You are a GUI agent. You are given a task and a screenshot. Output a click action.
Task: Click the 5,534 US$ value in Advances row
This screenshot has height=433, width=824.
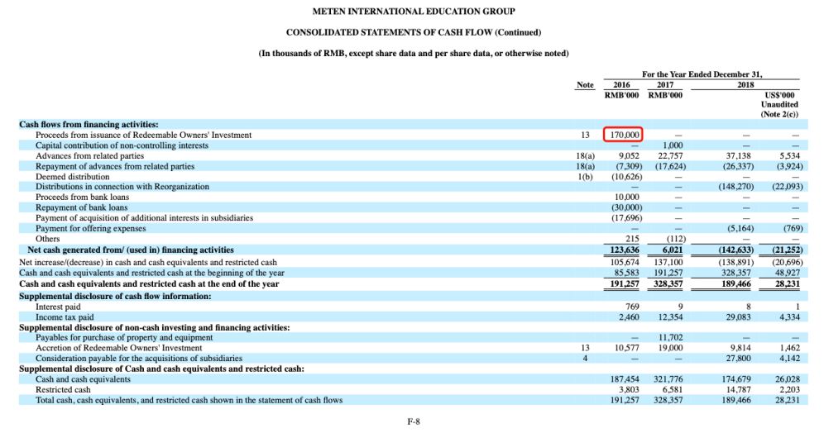click(790, 156)
